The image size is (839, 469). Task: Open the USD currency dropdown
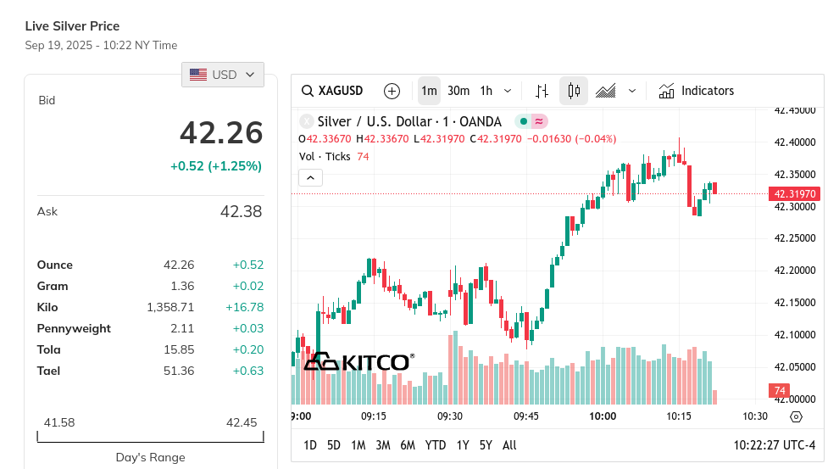click(x=223, y=75)
